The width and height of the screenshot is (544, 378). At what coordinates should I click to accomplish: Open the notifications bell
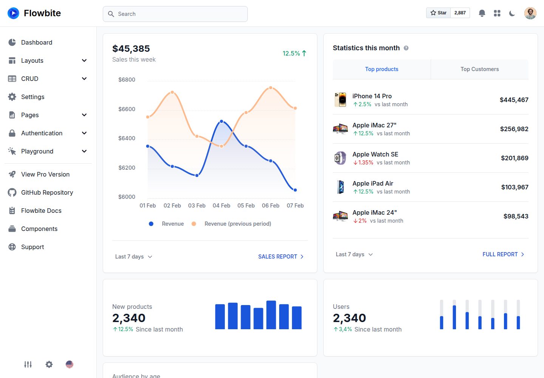pos(482,13)
